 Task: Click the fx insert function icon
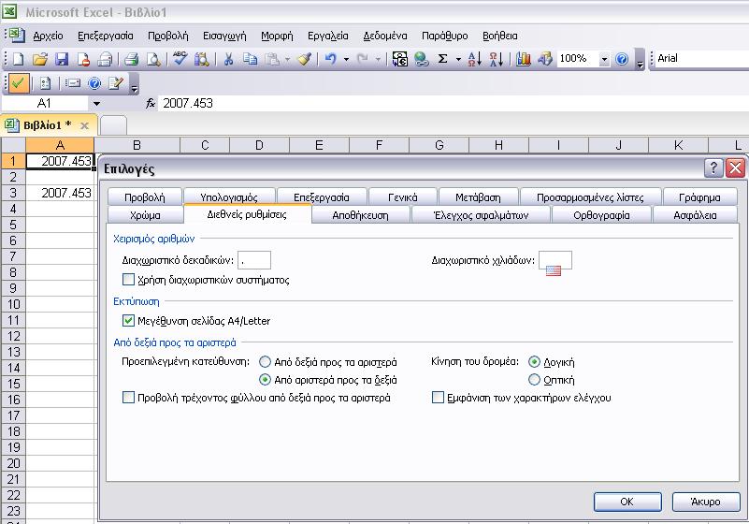click(x=150, y=103)
